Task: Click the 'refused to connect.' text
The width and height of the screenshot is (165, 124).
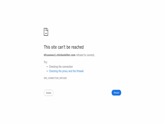Action: click(x=86, y=55)
